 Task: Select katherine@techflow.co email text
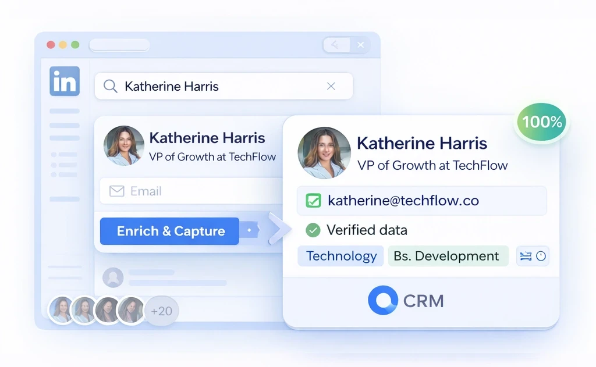tap(403, 201)
